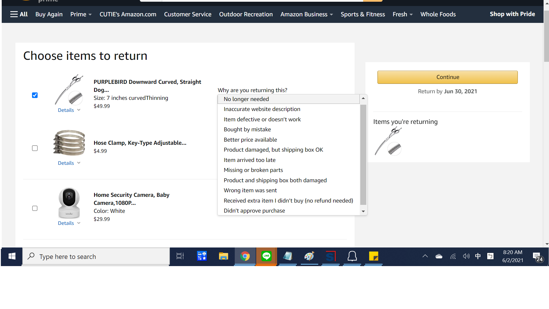Select Inaccurate website description reason
549x309 pixels.
point(289,109)
